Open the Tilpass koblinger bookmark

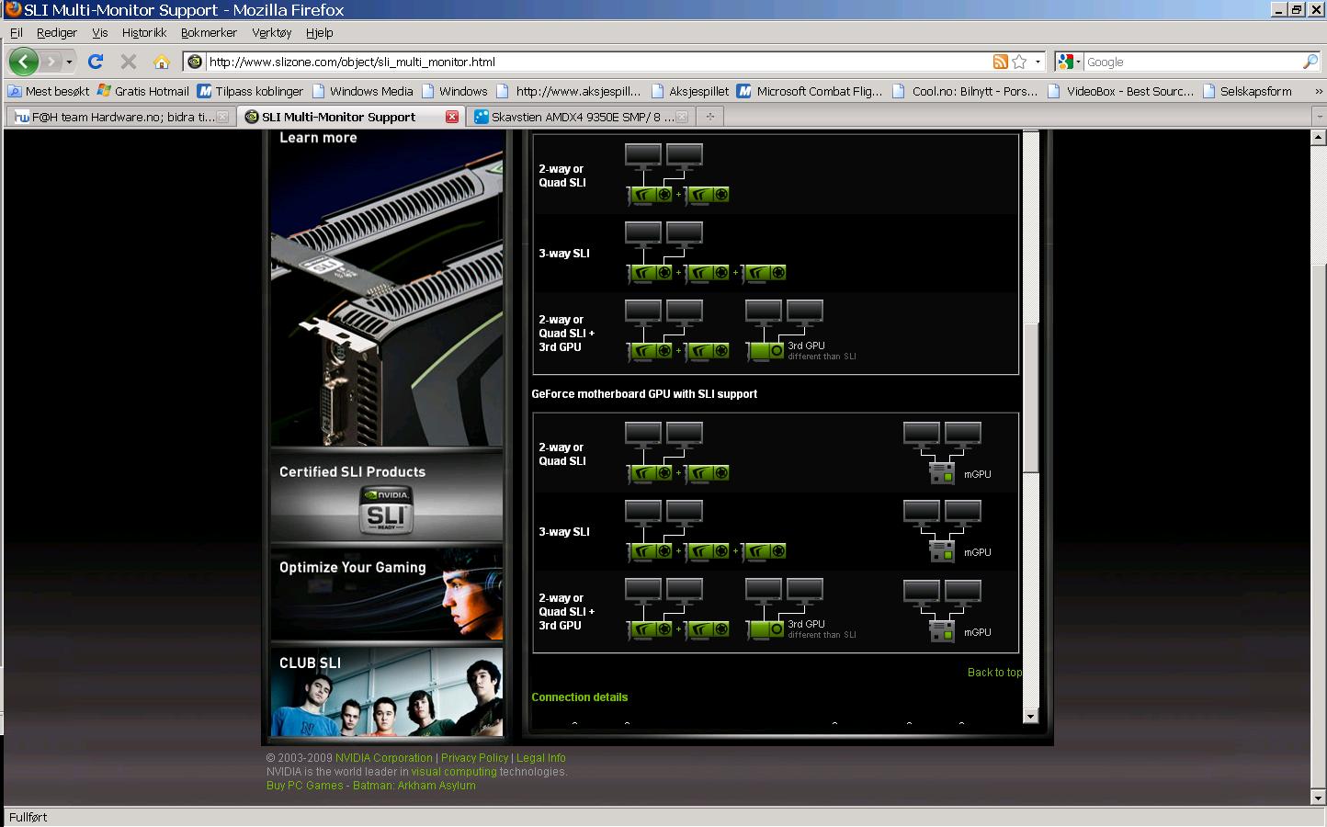[251, 91]
